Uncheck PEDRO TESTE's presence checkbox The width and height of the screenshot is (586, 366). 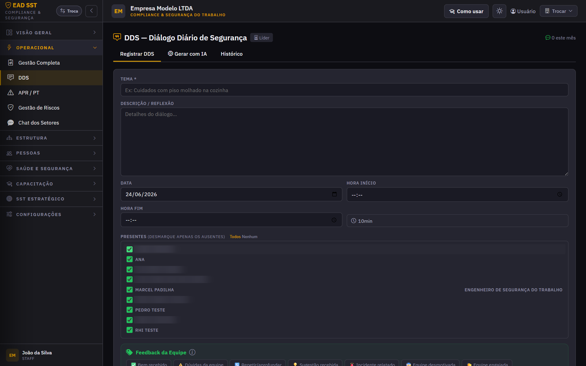(130, 310)
